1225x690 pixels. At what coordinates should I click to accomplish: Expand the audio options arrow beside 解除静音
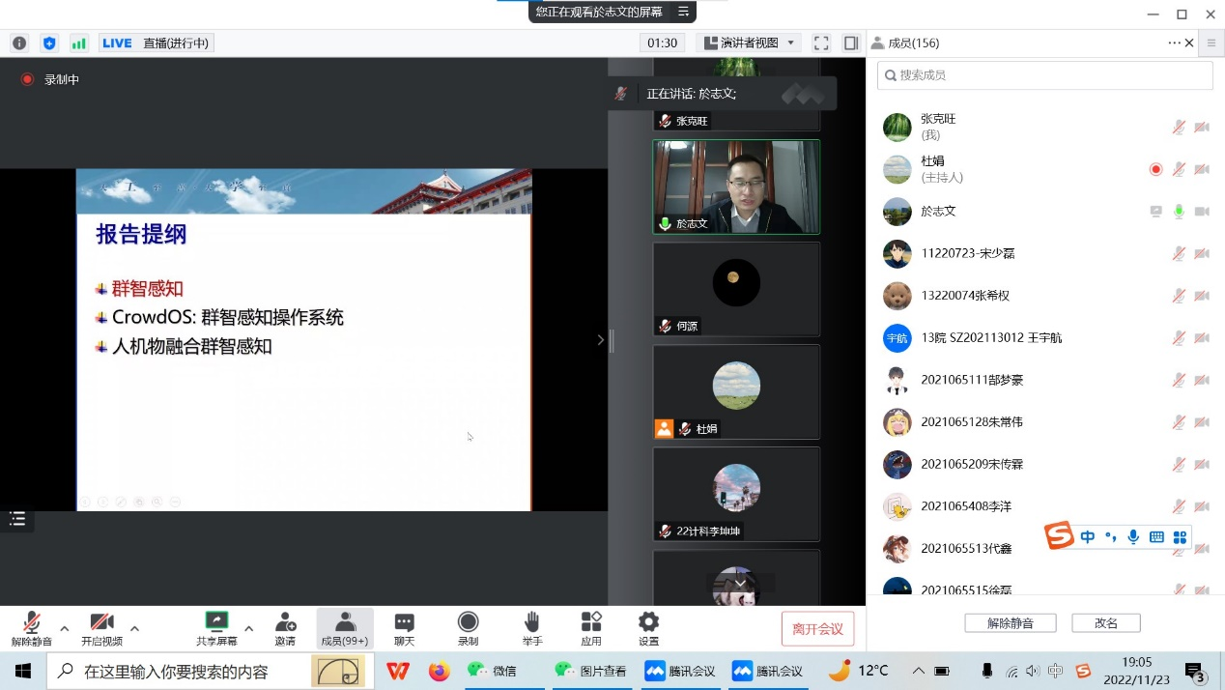(65, 628)
